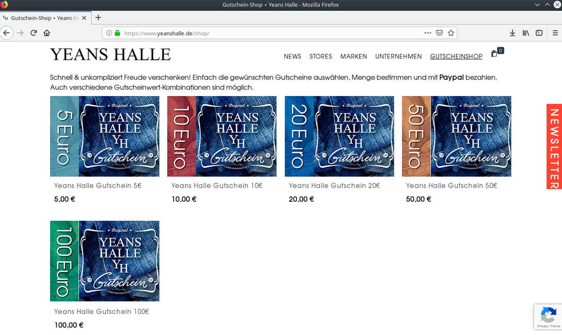
Task: Bookmark this page with the star icon
Action: pos(451,33)
